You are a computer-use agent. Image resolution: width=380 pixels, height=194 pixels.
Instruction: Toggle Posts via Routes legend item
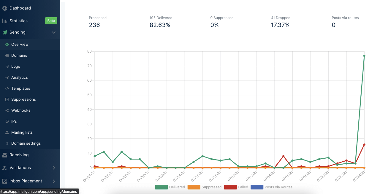[271, 187]
